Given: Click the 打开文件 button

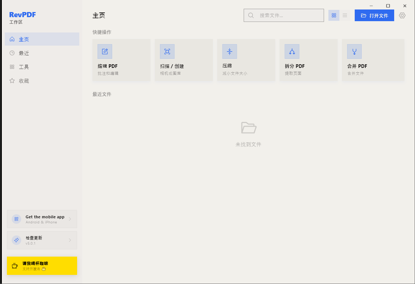Looking at the screenshot, I should pos(374,15).
